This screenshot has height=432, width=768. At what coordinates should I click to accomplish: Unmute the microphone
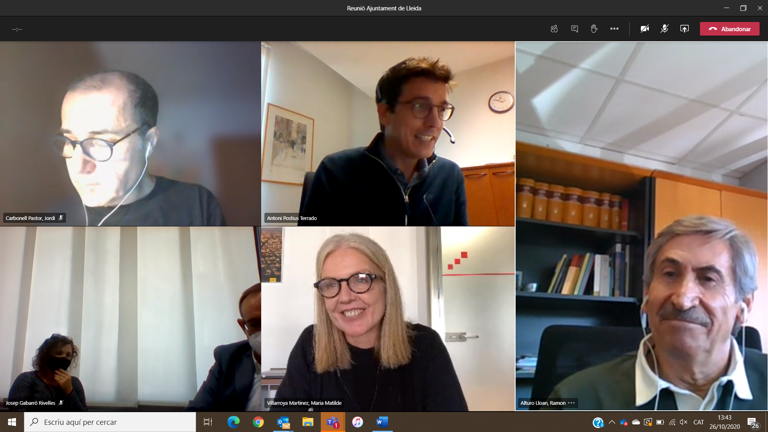click(x=664, y=29)
